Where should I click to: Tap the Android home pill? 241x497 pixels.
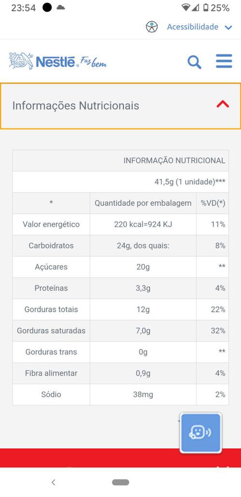point(120,482)
